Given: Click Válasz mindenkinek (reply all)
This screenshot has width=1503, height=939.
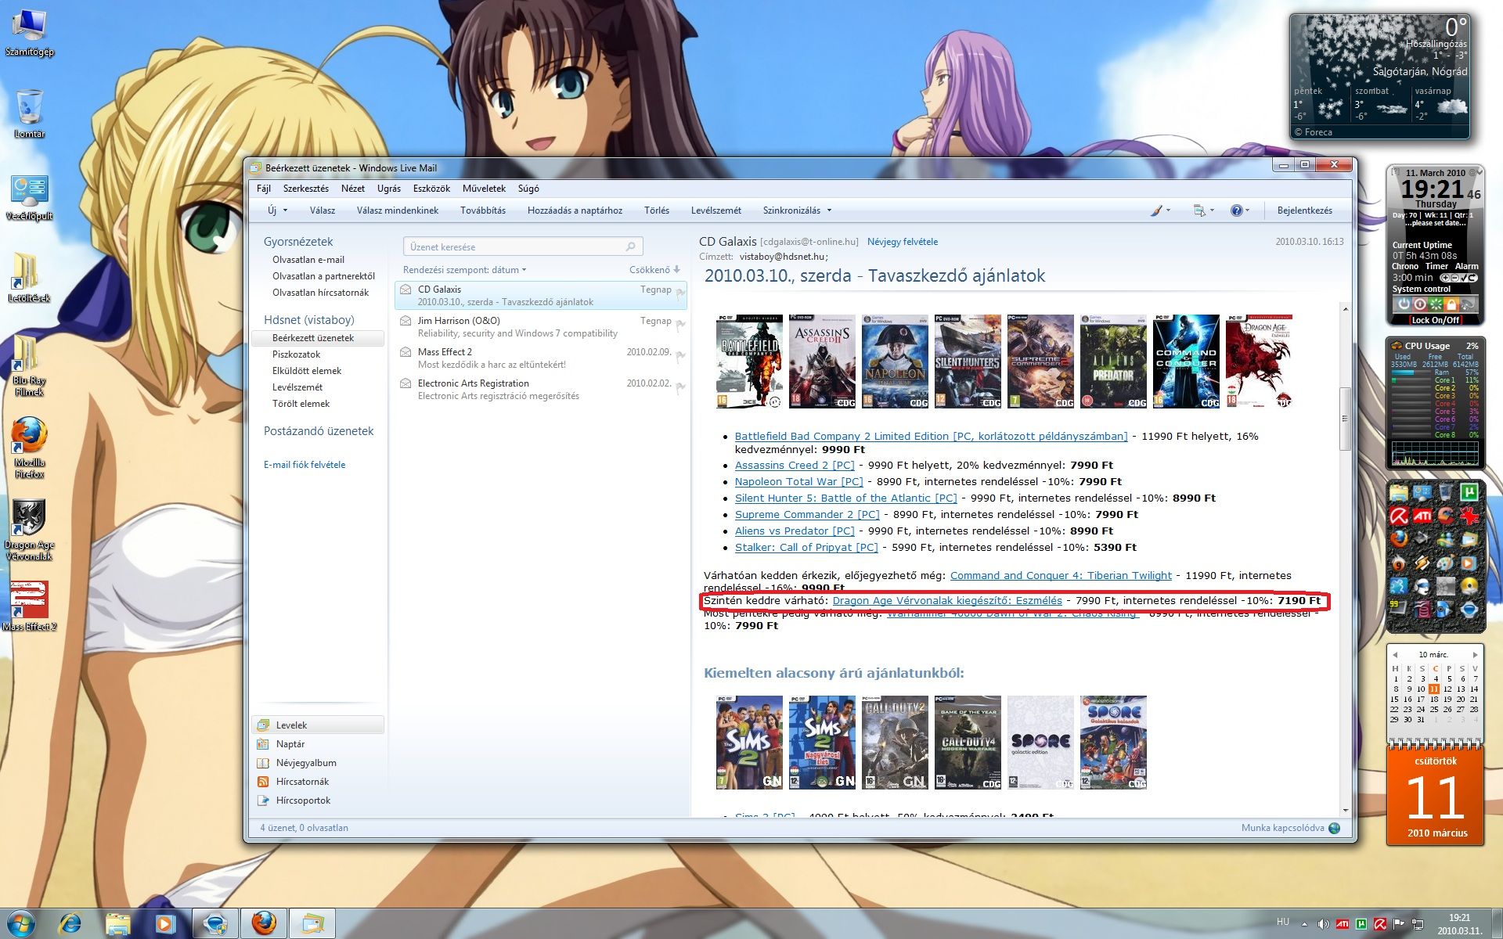Looking at the screenshot, I should pyautogui.click(x=398, y=210).
